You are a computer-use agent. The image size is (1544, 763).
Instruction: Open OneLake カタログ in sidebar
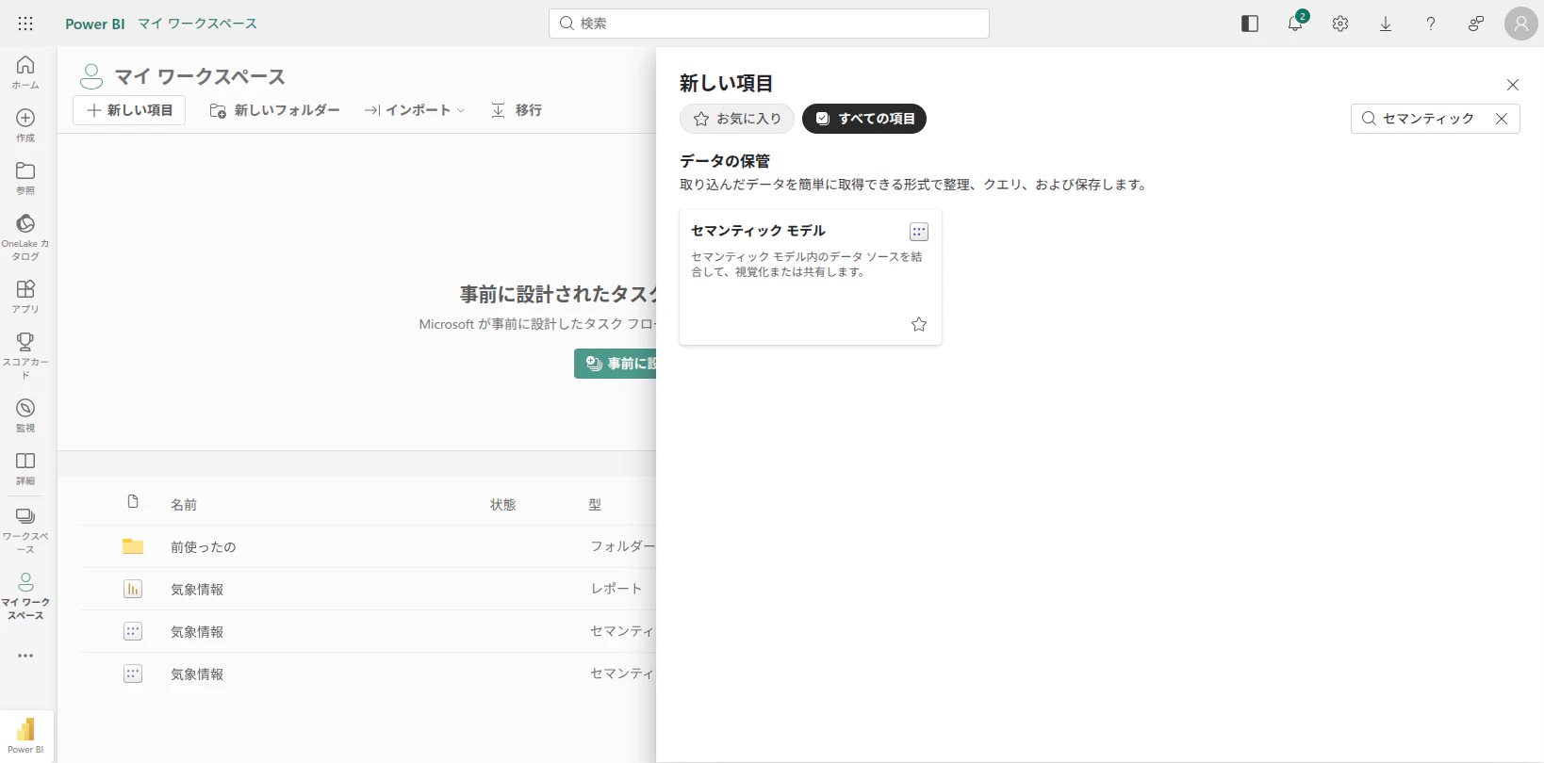(x=25, y=236)
